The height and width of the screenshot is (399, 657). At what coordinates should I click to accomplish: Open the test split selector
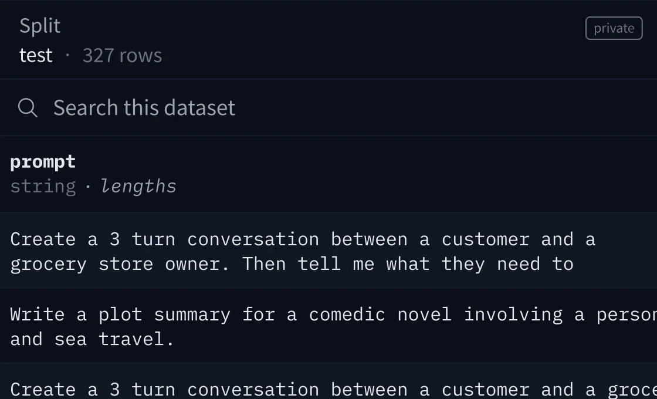(36, 55)
